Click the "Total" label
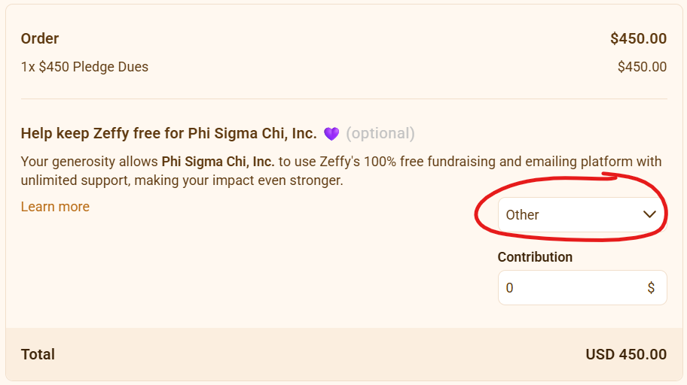This screenshot has height=385, width=687. (x=38, y=354)
